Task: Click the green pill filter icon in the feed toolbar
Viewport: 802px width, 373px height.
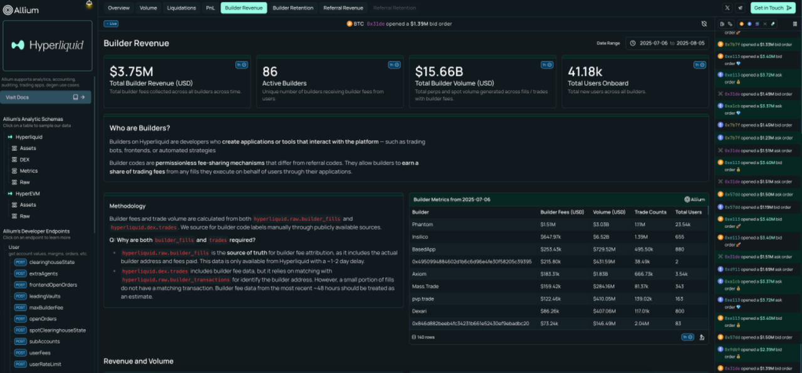Action: tap(773, 24)
